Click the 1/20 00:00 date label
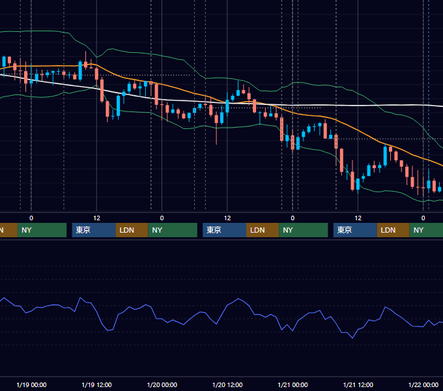 pyautogui.click(x=162, y=384)
